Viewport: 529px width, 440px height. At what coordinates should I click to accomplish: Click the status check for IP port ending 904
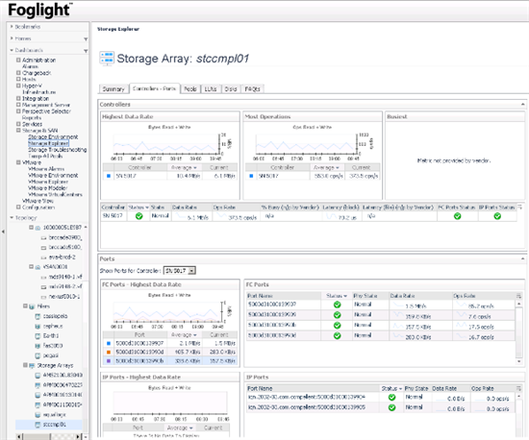(x=391, y=397)
